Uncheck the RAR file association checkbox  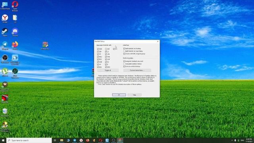point(98,49)
